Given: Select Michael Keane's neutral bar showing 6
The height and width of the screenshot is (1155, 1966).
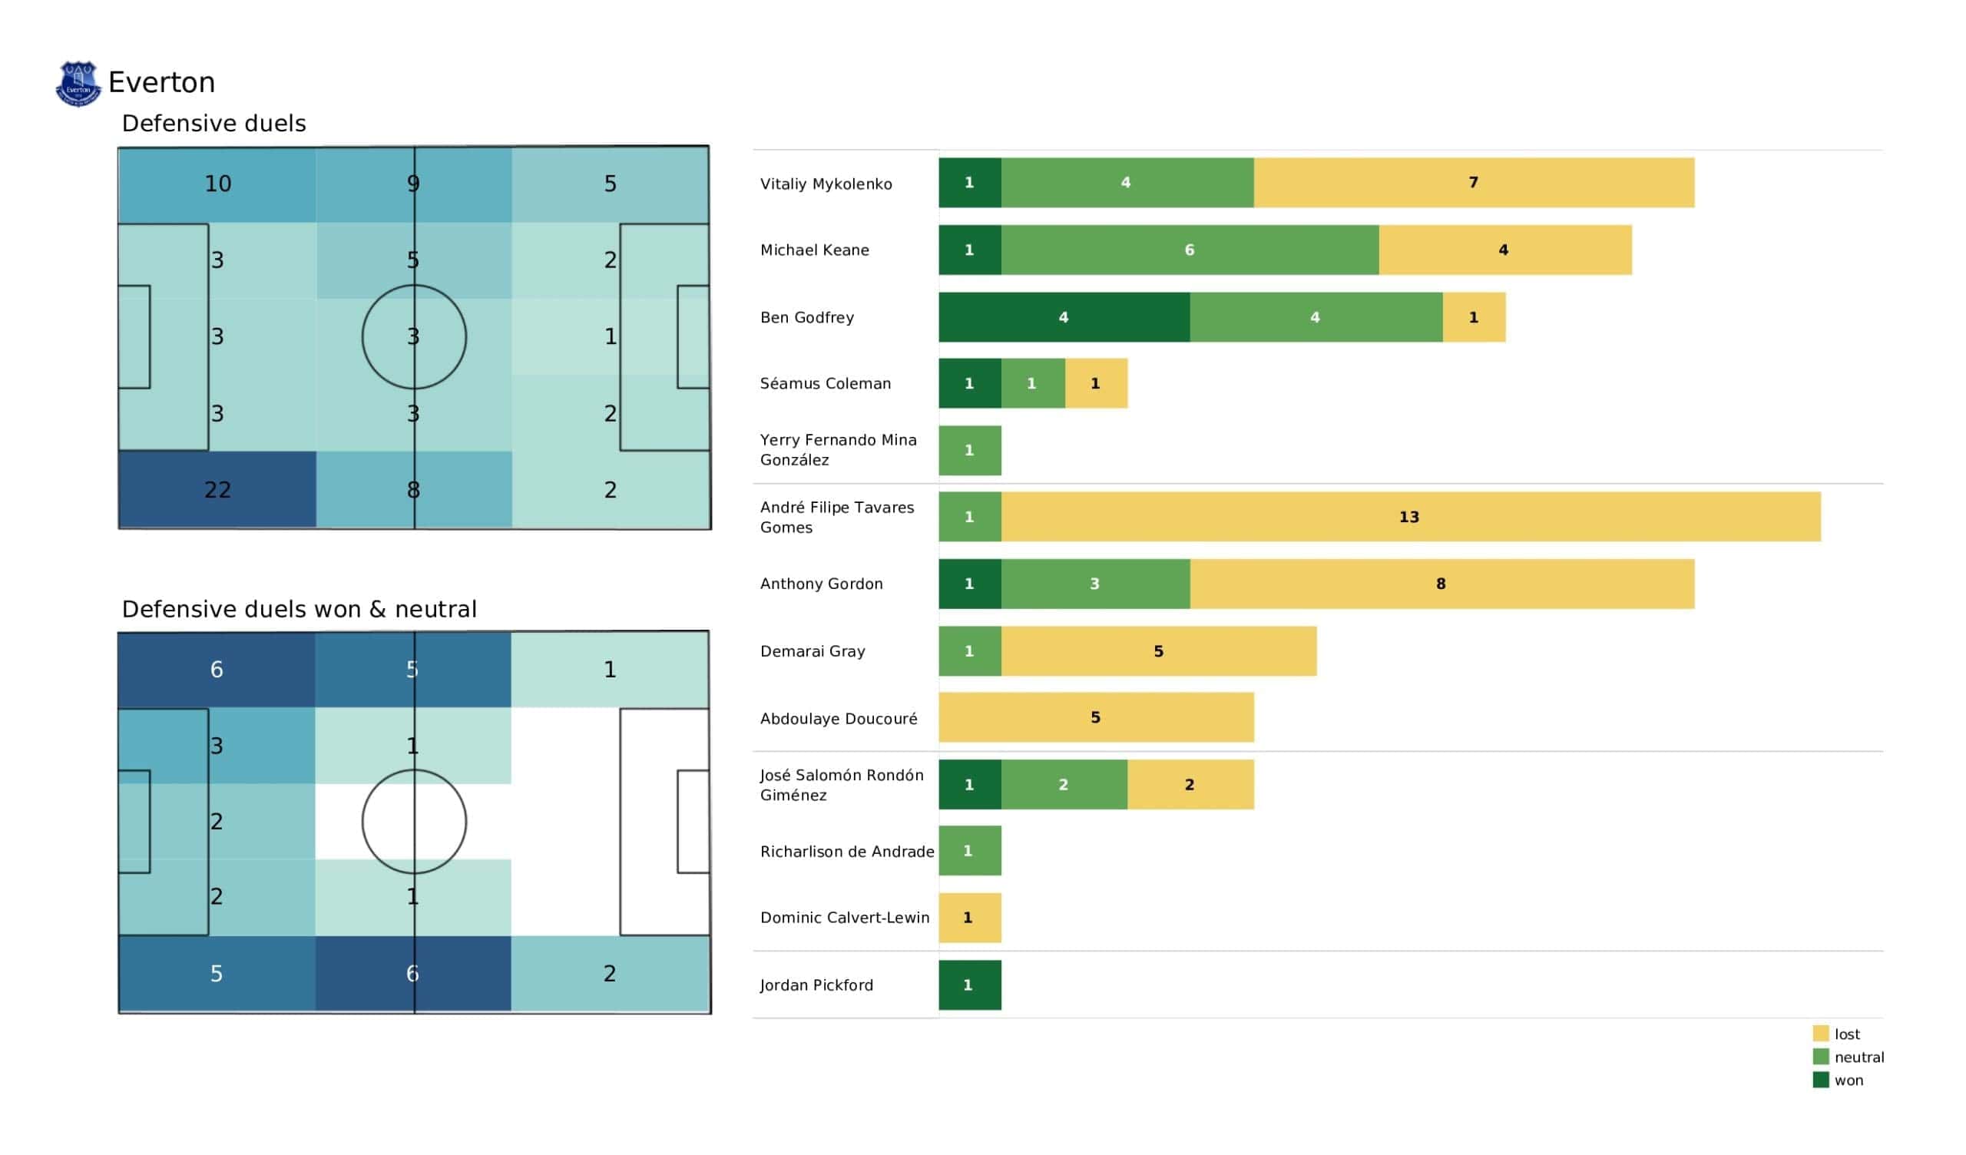Looking at the screenshot, I should (1190, 250).
